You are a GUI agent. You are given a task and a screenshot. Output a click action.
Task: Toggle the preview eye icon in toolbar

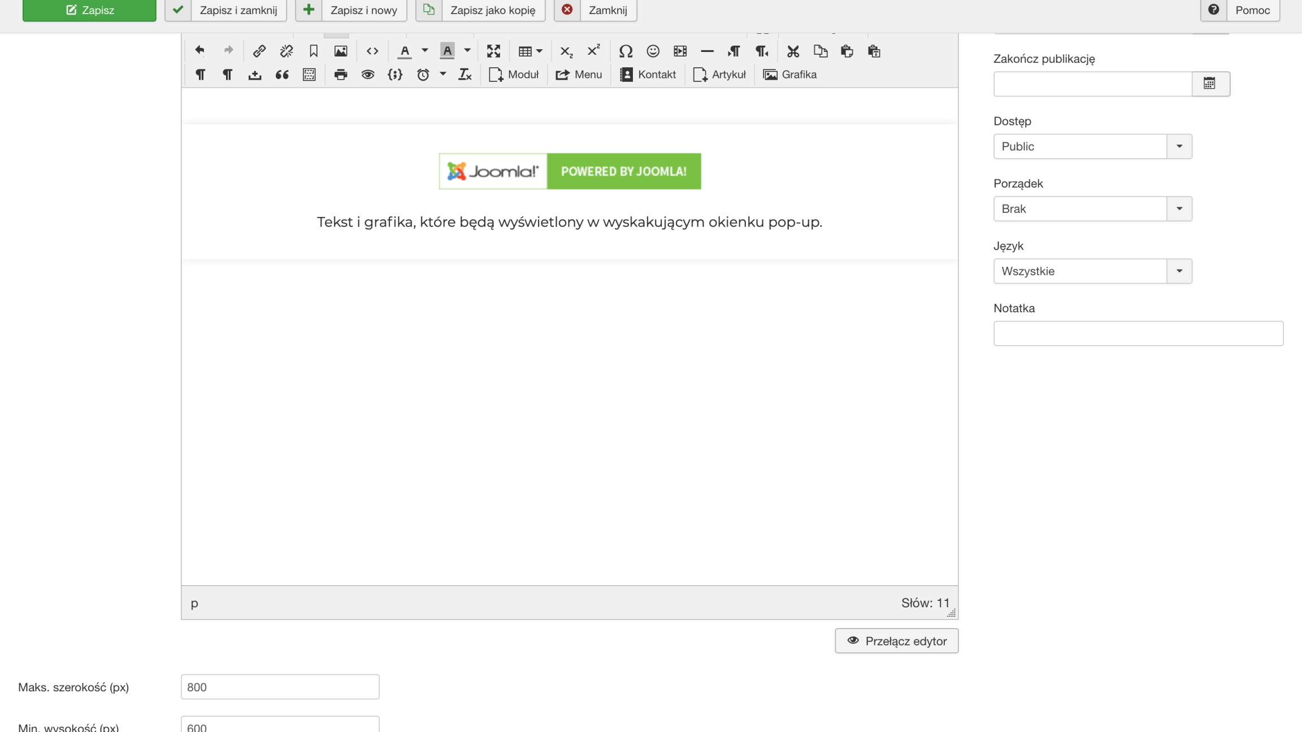368,75
